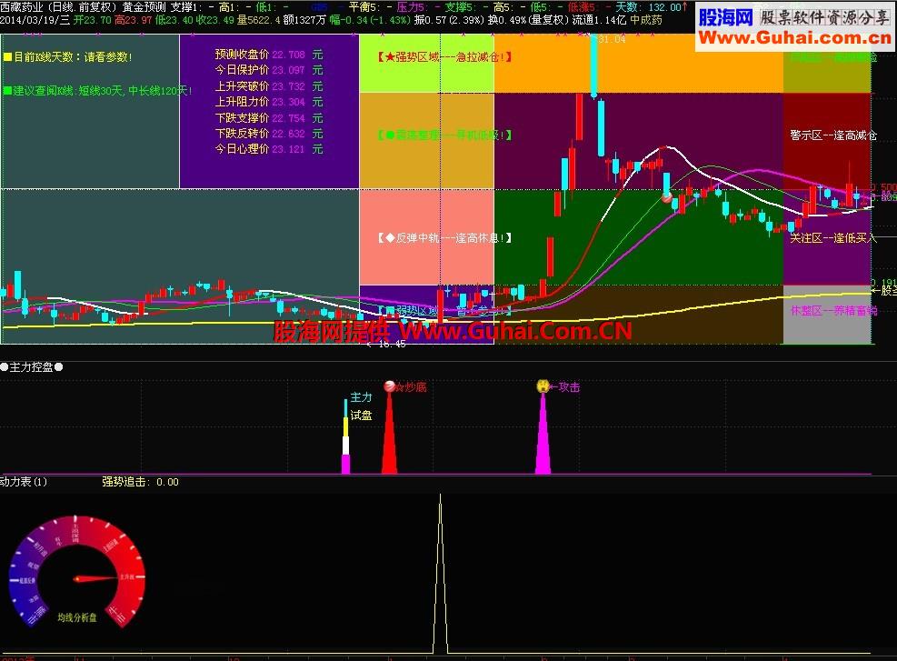
Task: Click the 主力 试盘 signal label
Action: point(361,406)
